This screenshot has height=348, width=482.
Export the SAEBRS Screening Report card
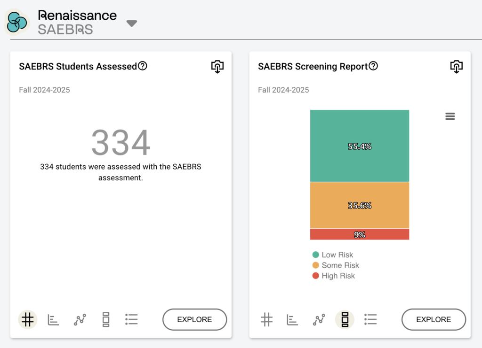(457, 67)
